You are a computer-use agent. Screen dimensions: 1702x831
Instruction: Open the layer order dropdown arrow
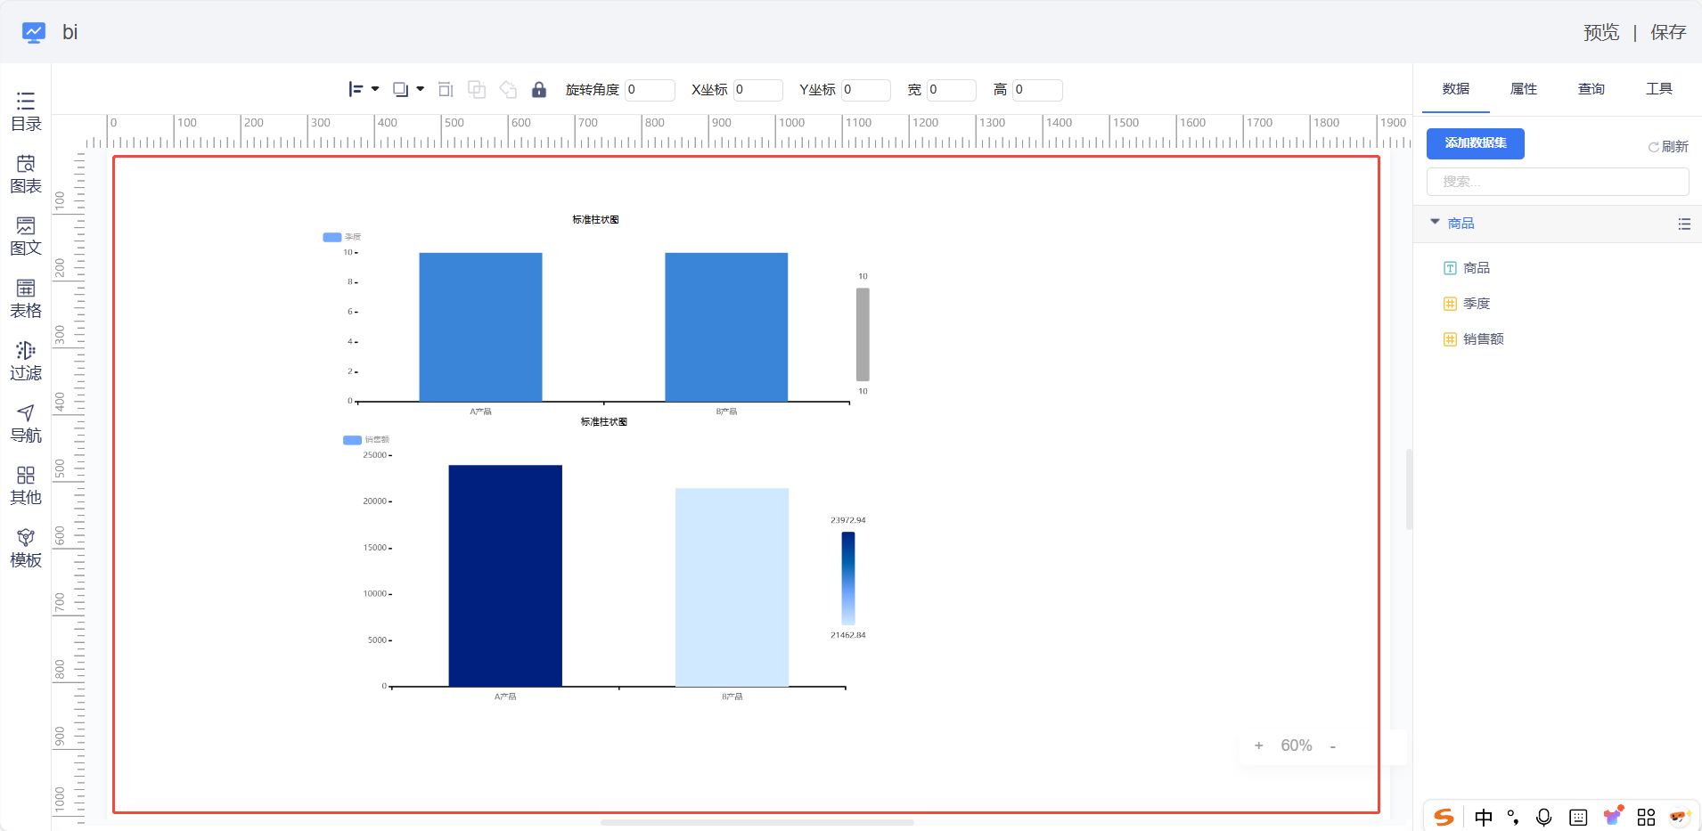point(420,89)
